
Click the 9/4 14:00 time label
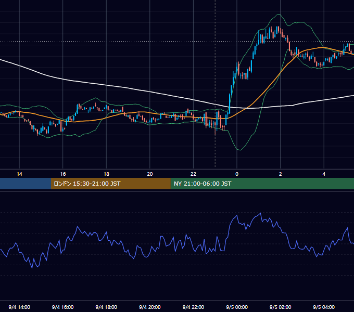(19, 307)
